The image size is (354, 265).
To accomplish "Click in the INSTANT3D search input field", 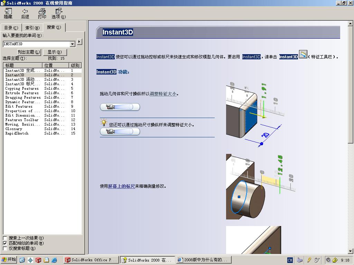I will pos(37,44).
